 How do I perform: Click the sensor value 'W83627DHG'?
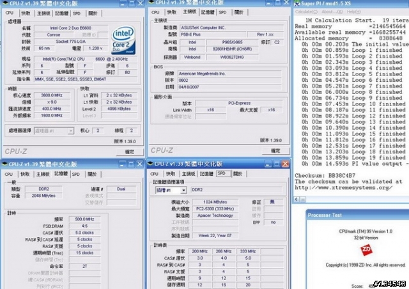coord(233,57)
